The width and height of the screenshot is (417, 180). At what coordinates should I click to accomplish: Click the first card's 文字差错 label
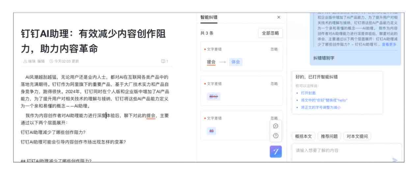[214, 49]
